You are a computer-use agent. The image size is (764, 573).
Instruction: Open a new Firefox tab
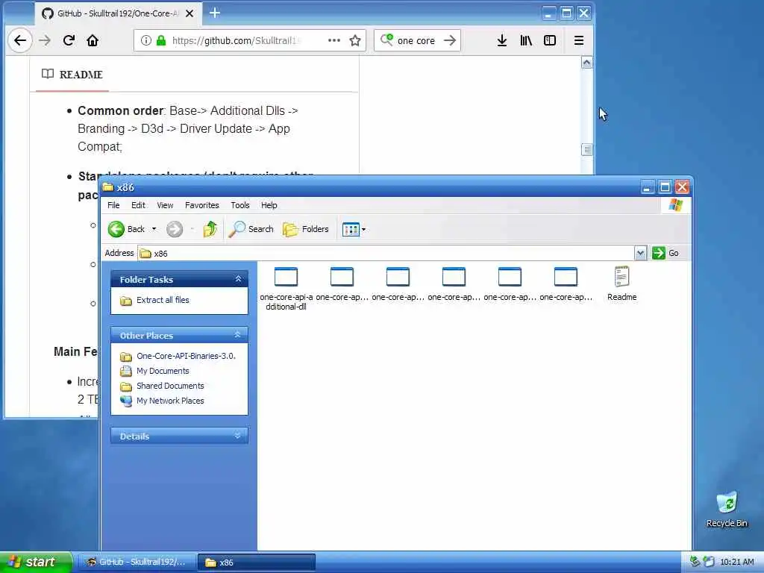click(215, 13)
